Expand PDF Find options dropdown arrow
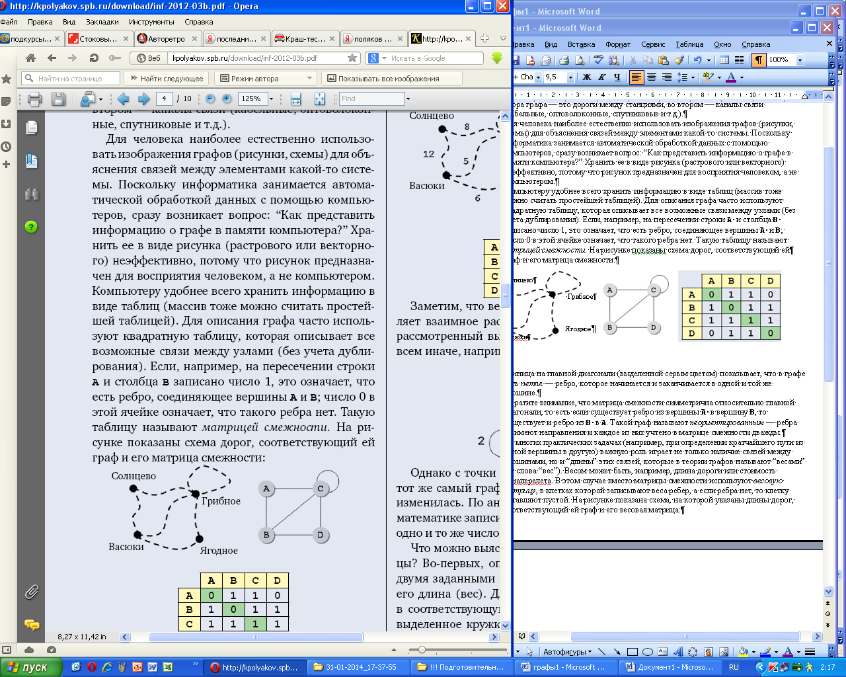 408,99
